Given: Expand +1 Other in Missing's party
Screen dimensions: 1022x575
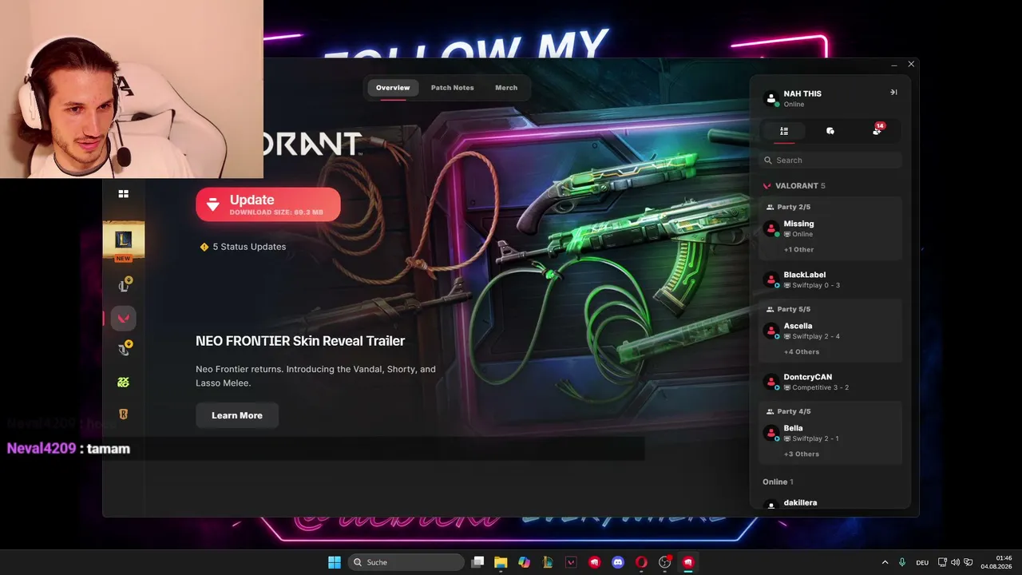Looking at the screenshot, I should click(x=798, y=249).
